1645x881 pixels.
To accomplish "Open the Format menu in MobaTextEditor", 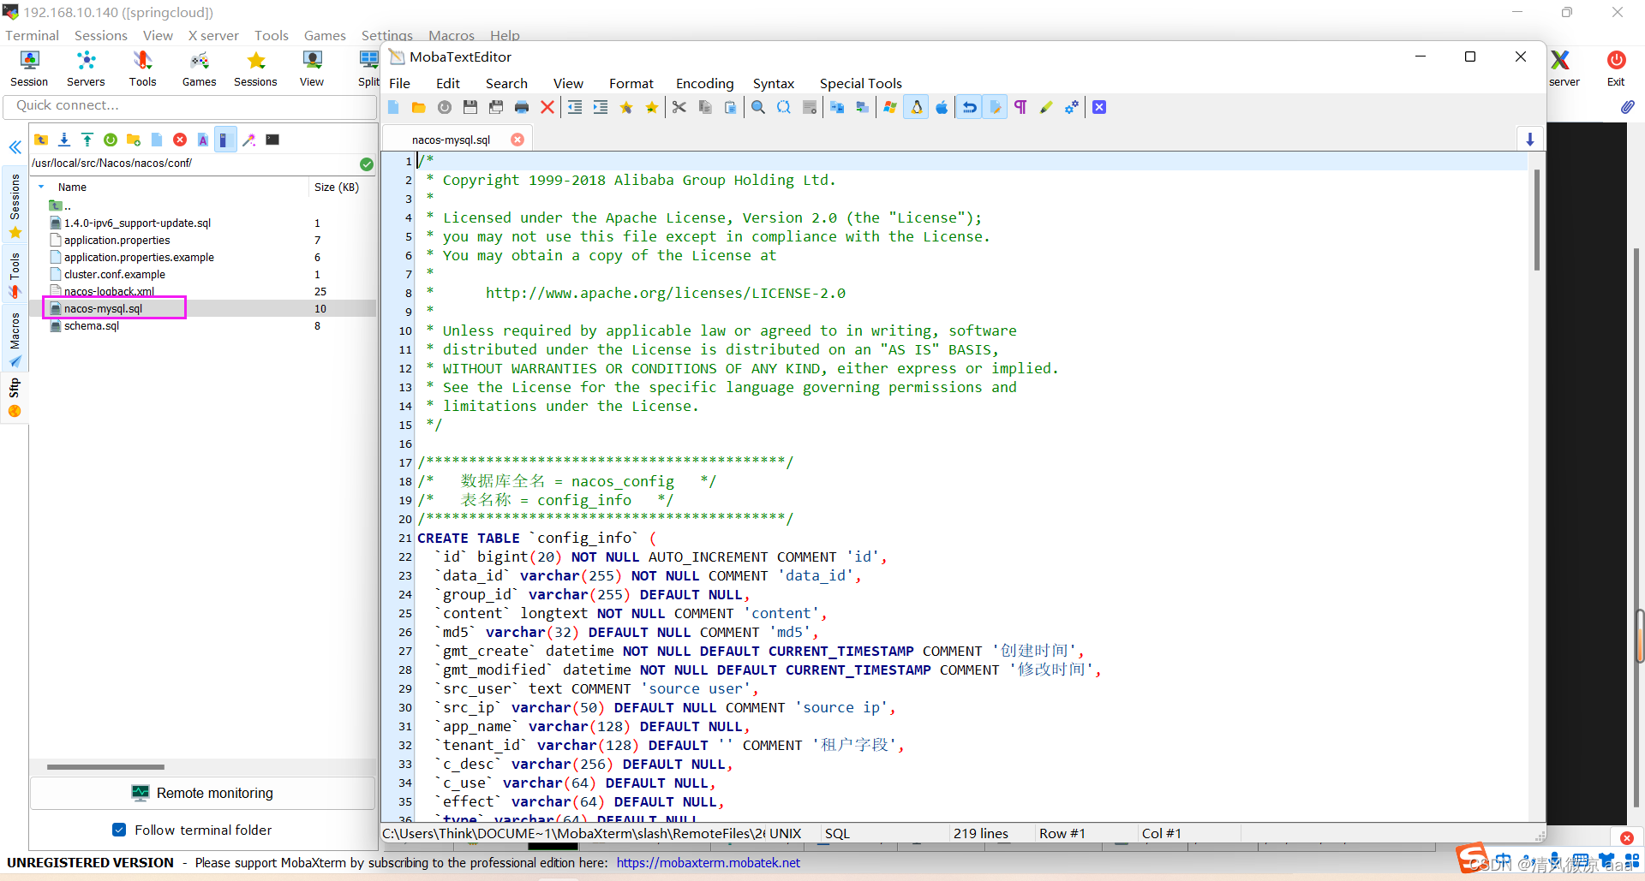I will [631, 83].
